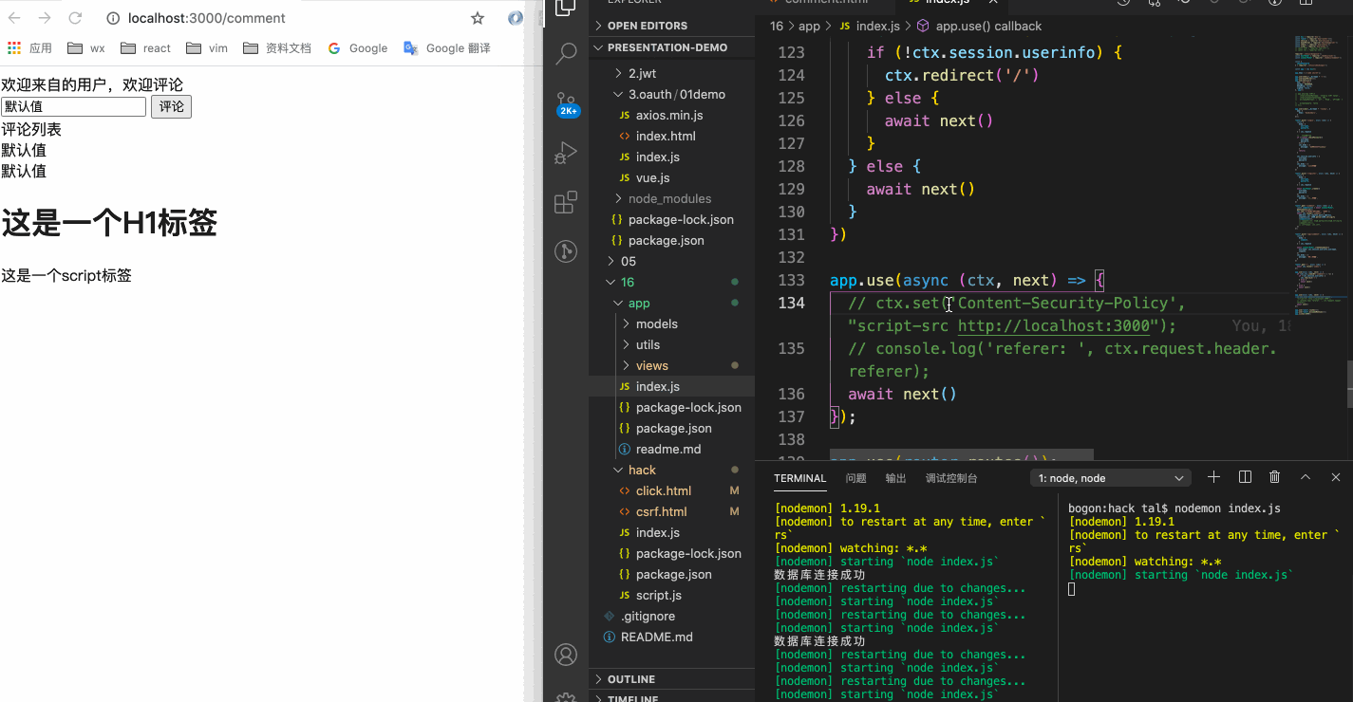
Task: Open the Search view in VS Code activity bar
Action: coord(566,53)
